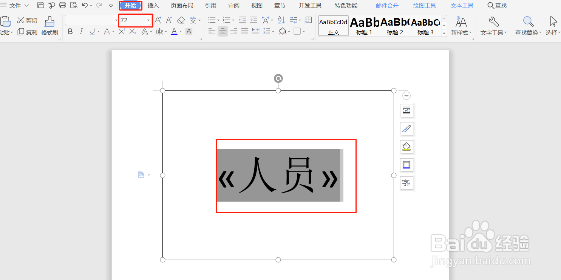Click the 新样式 button
The width and height of the screenshot is (561, 280).
[x=461, y=26]
